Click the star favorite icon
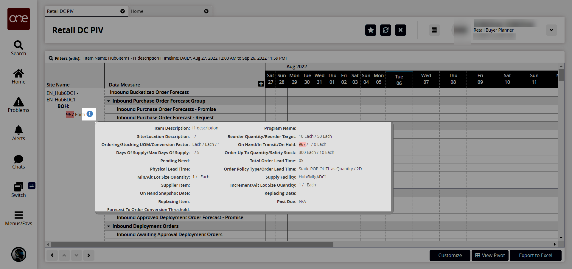The width and height of the screenshot is (572, 269). (x=371, y=30)
